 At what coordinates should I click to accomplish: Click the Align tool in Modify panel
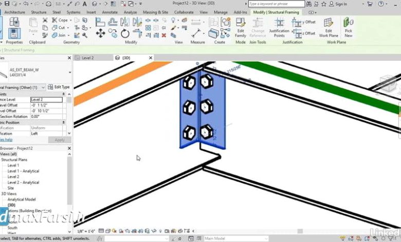click(100, 22)
